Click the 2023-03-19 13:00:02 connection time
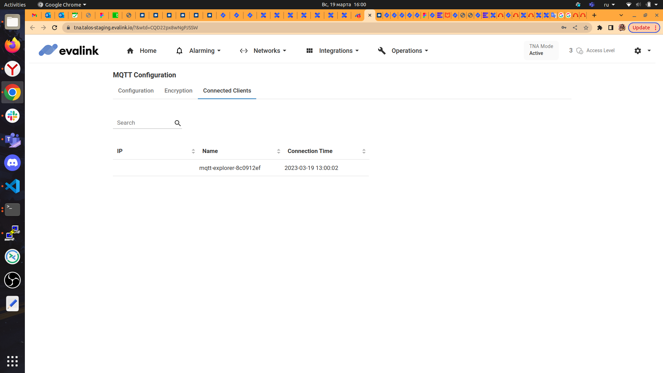Screen dimensions: 663x373 [x=311, y=168]
